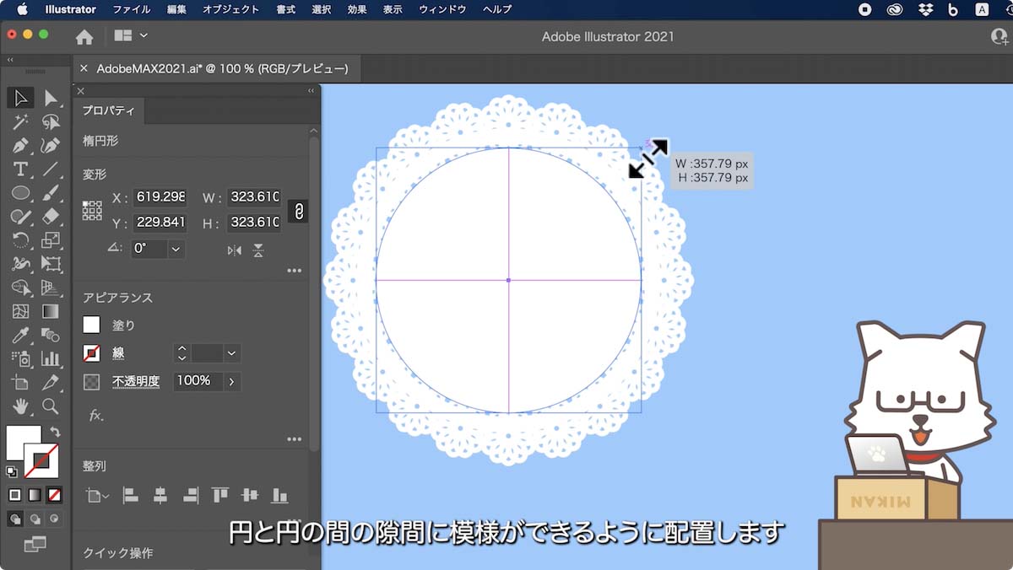The image size is (1013, 570).
Task: Select the Eraser tool
Action: 51,217
